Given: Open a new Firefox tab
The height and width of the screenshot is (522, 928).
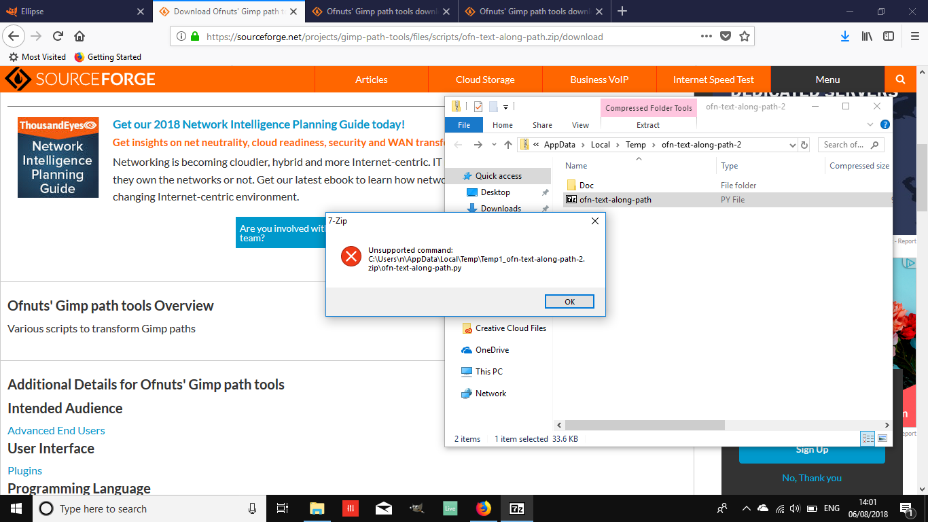Looking at the screenshot, I should tap(622, 11).
